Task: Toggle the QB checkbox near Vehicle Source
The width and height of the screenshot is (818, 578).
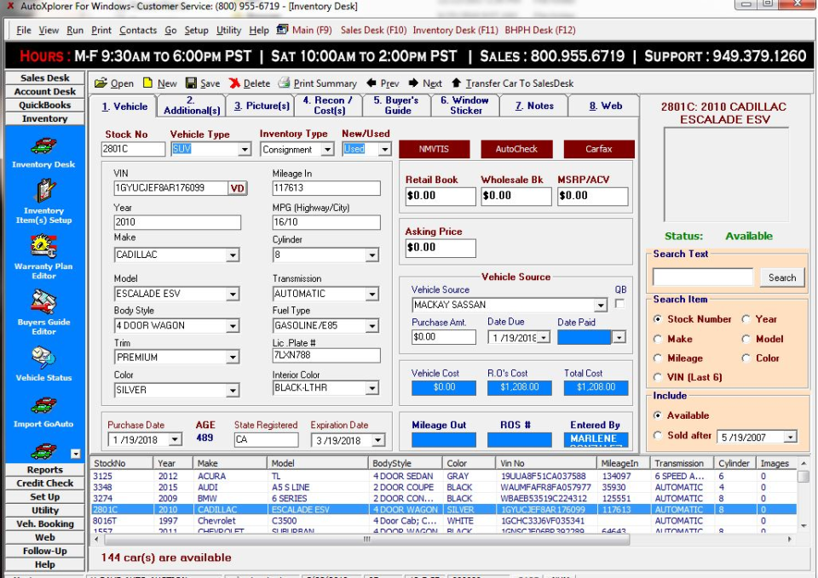Action: [620, 304]
